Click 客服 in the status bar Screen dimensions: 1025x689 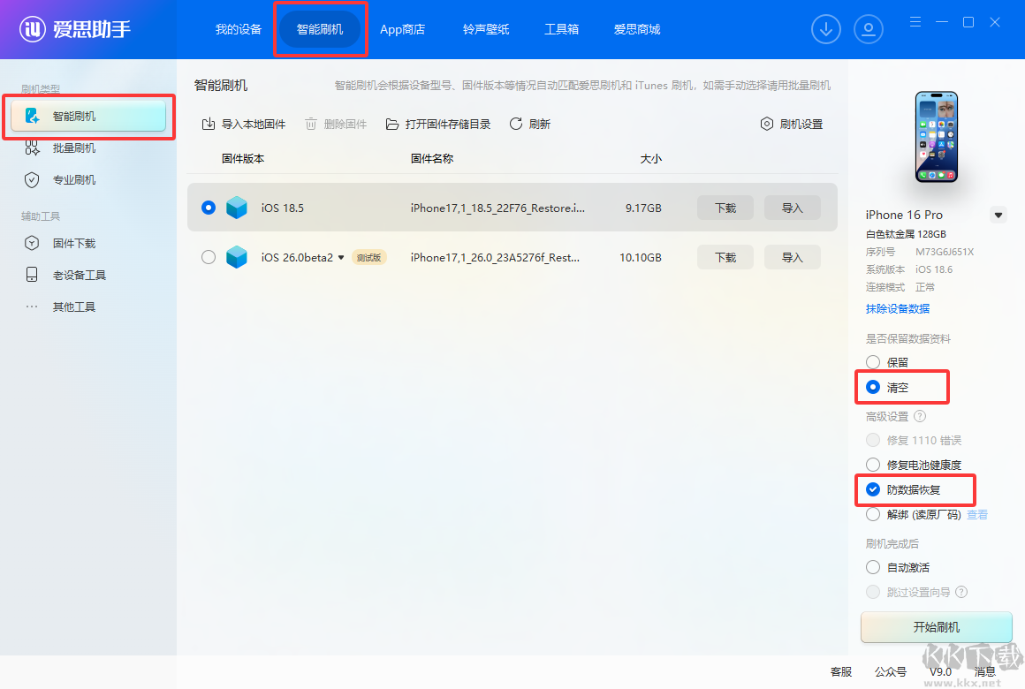coord(840,671)
